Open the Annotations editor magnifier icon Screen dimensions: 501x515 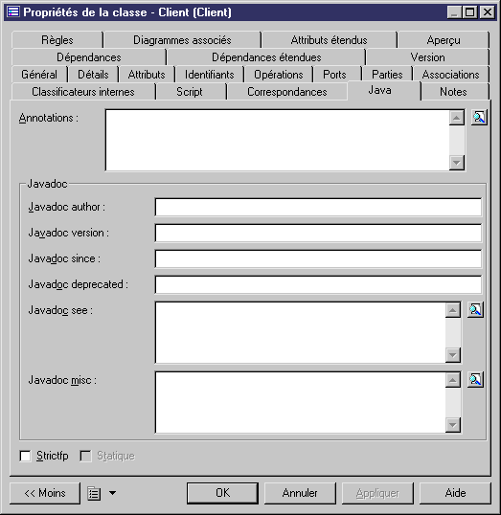click(479, 117)
